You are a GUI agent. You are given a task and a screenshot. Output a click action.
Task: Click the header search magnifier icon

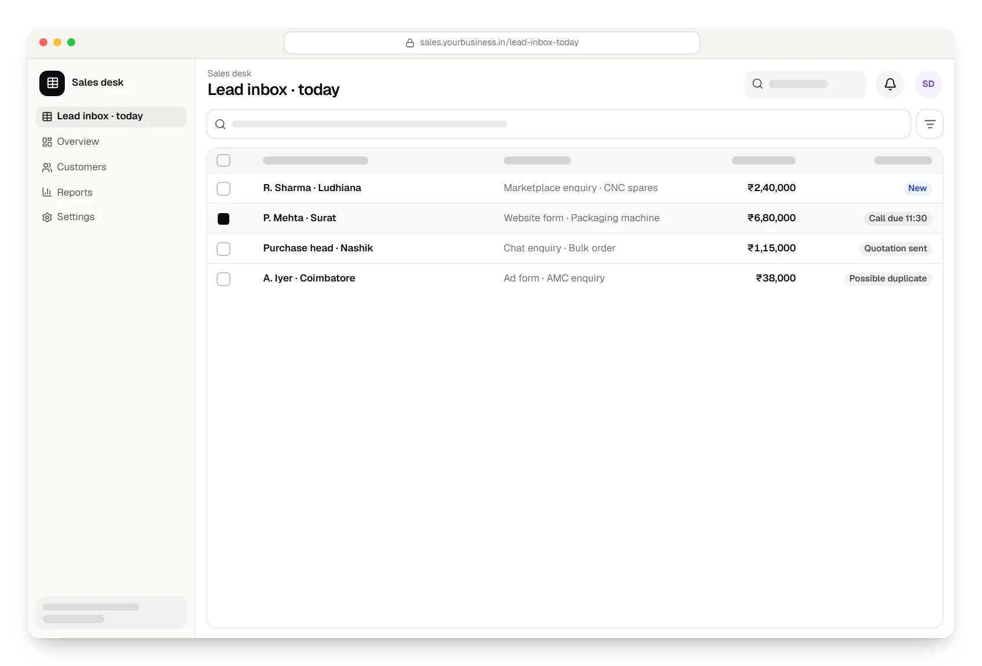click(x=757, y=84)
